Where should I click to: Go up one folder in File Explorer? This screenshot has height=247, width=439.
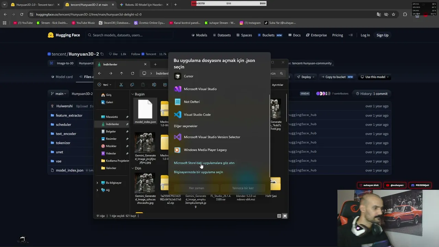click(121, 73)
